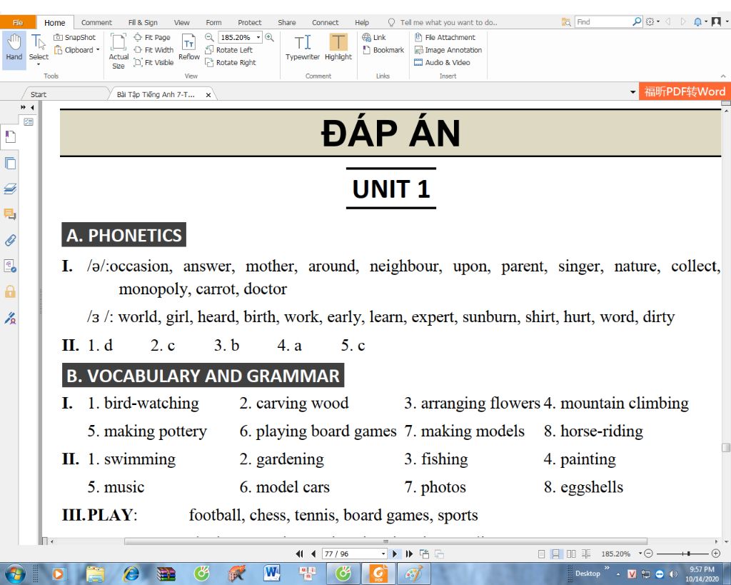This screenshot has height=585, width=731.
Task: Expand the navigation panel with double arrows
Action: click(24, 107)
